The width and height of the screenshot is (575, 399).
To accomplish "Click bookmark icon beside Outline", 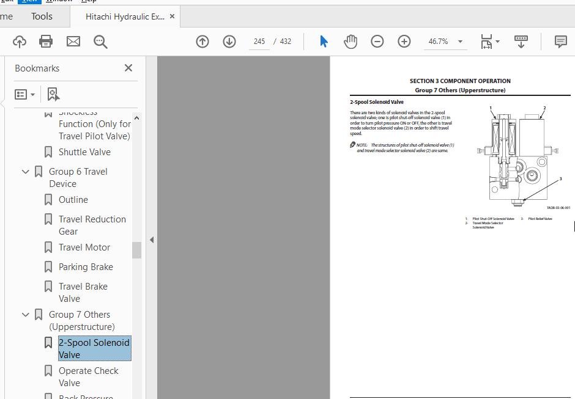I will point(48,200).
